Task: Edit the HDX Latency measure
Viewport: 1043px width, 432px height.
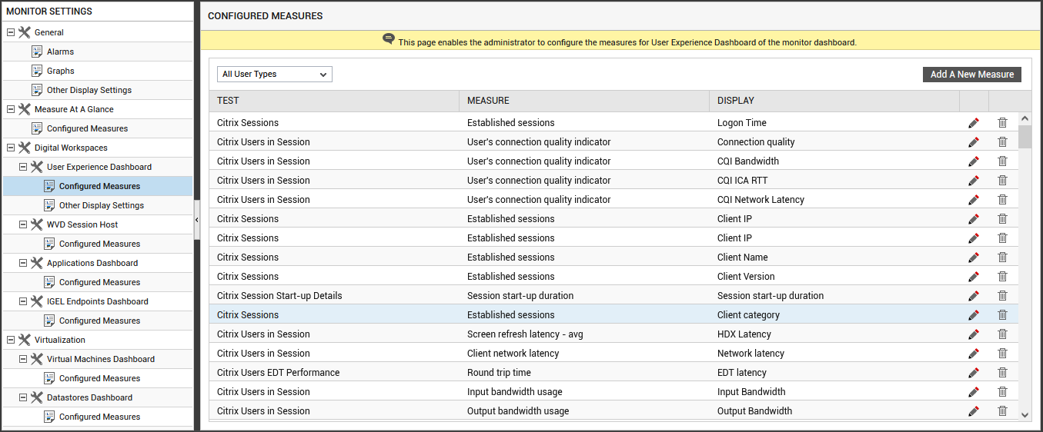Action: 974,334
